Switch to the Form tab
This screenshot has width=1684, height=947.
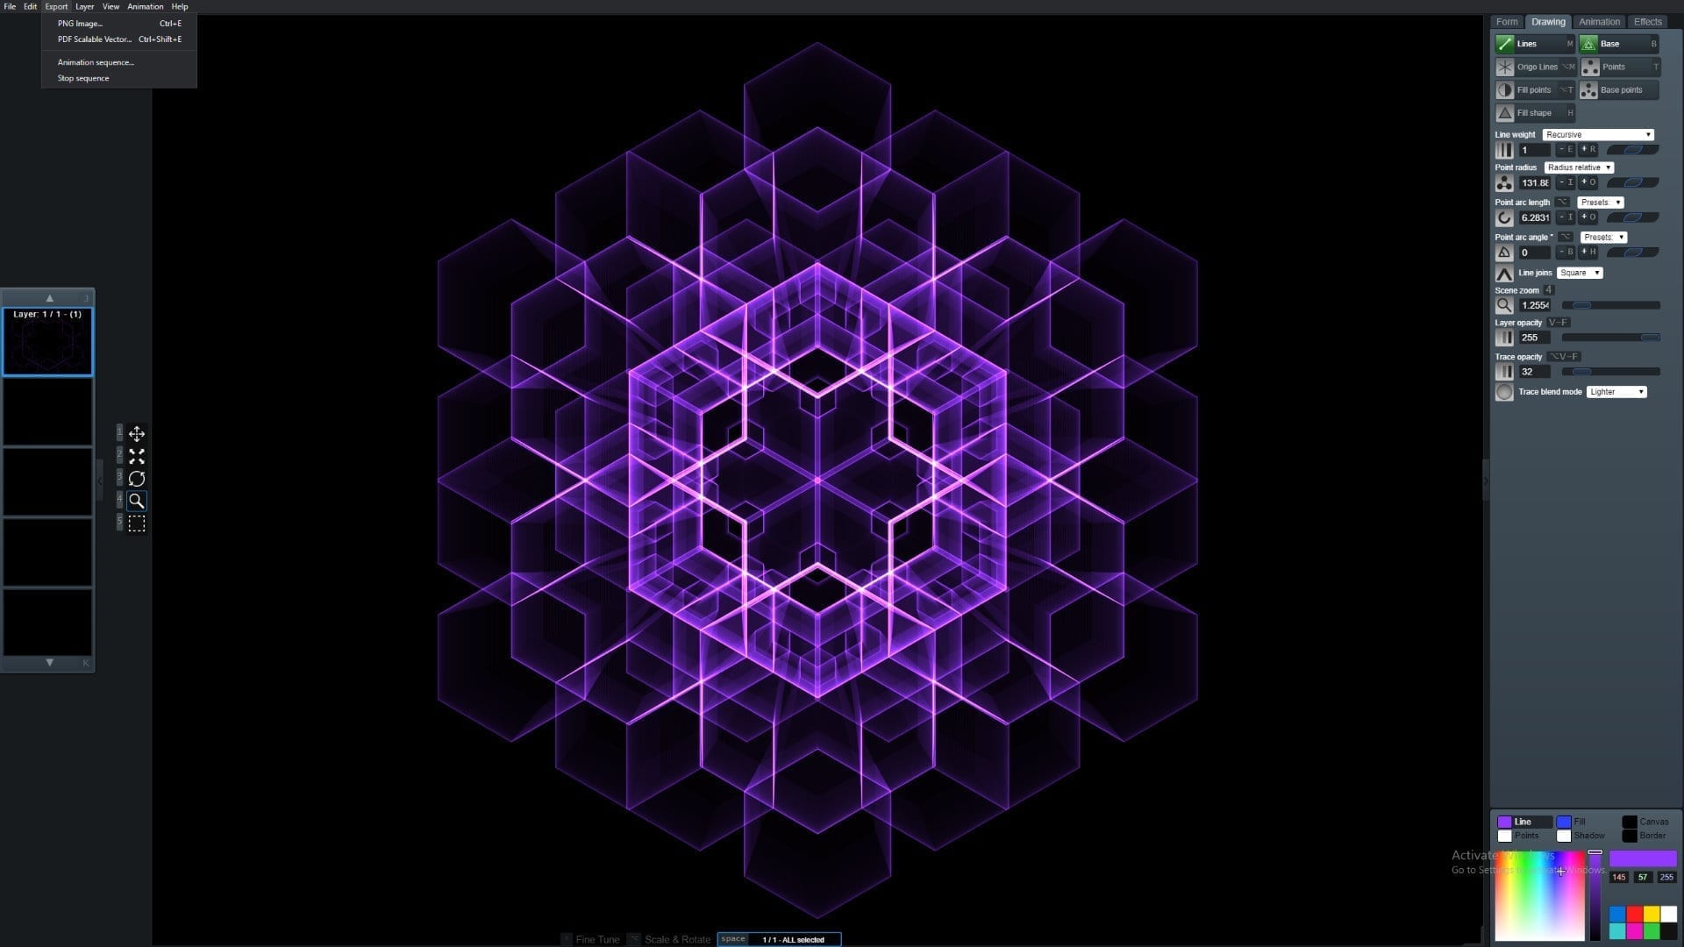1507,22
